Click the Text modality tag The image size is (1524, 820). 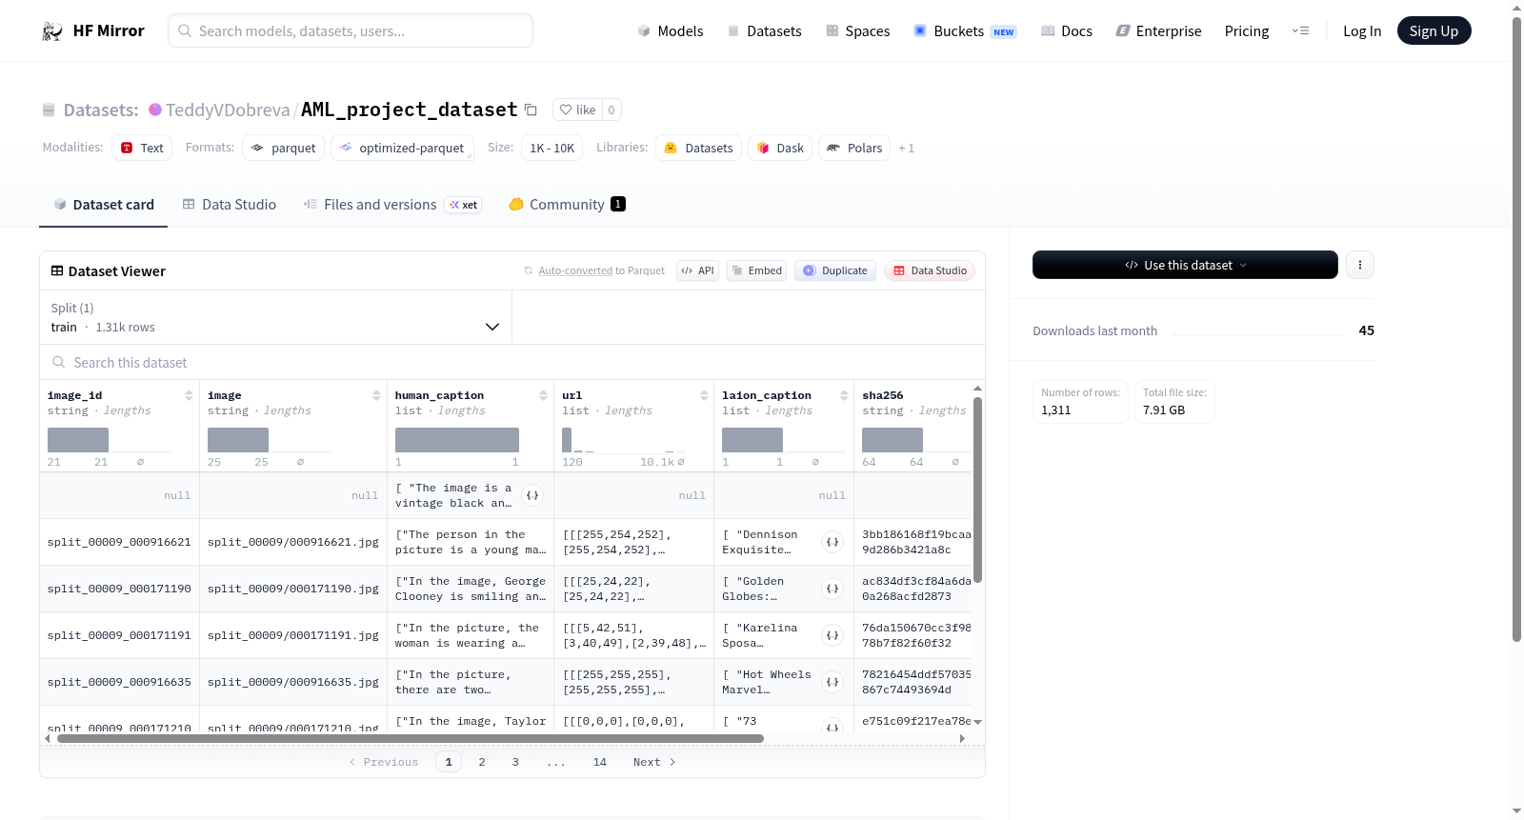142,148
